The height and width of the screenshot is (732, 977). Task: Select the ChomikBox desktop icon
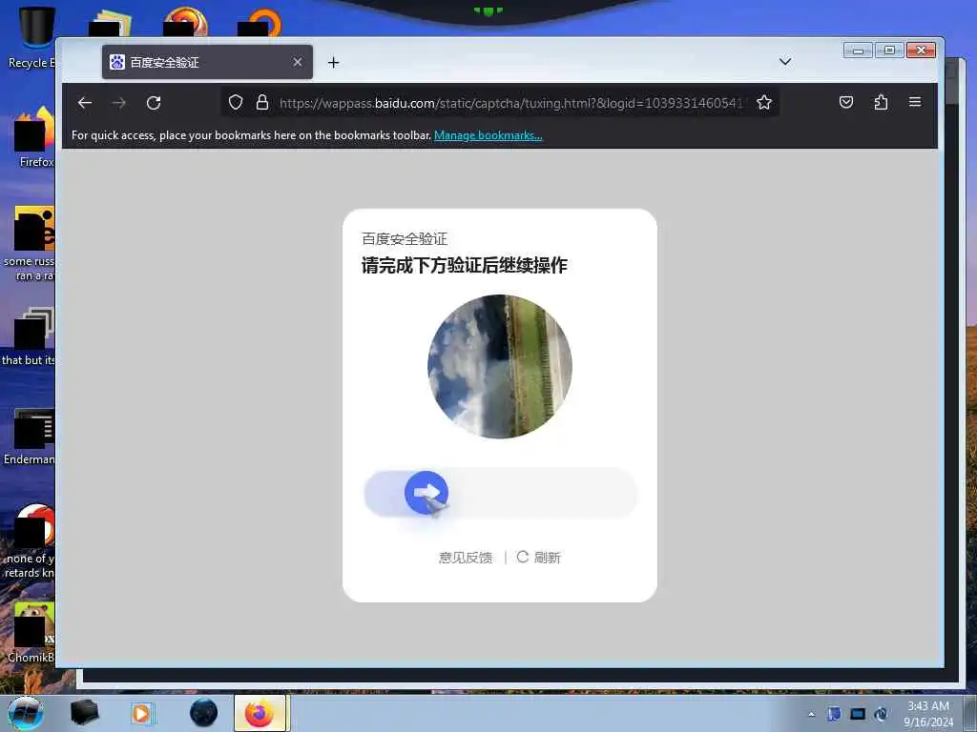(x=32, y=633)
